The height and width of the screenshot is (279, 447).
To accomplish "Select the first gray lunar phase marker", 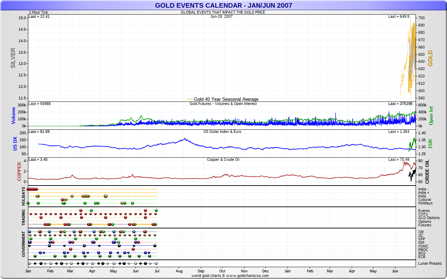I will point(30,263).
